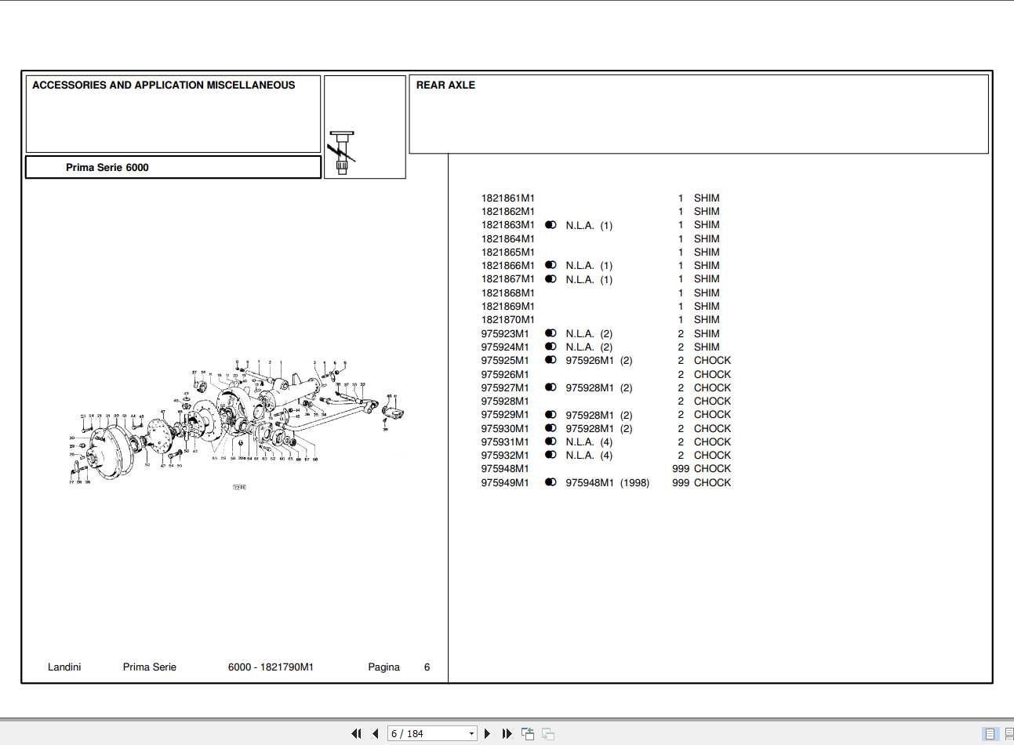Select part number 1821865M1
The width and height of the screenshot is (1014, 745).
click(508, 253)
